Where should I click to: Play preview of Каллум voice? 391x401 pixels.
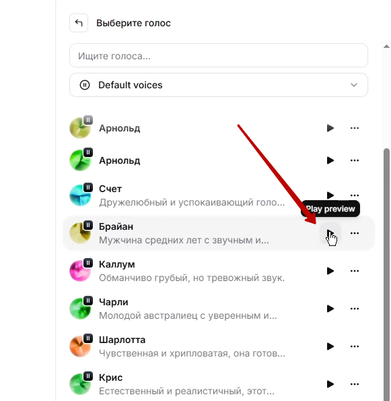coord(330,271)
